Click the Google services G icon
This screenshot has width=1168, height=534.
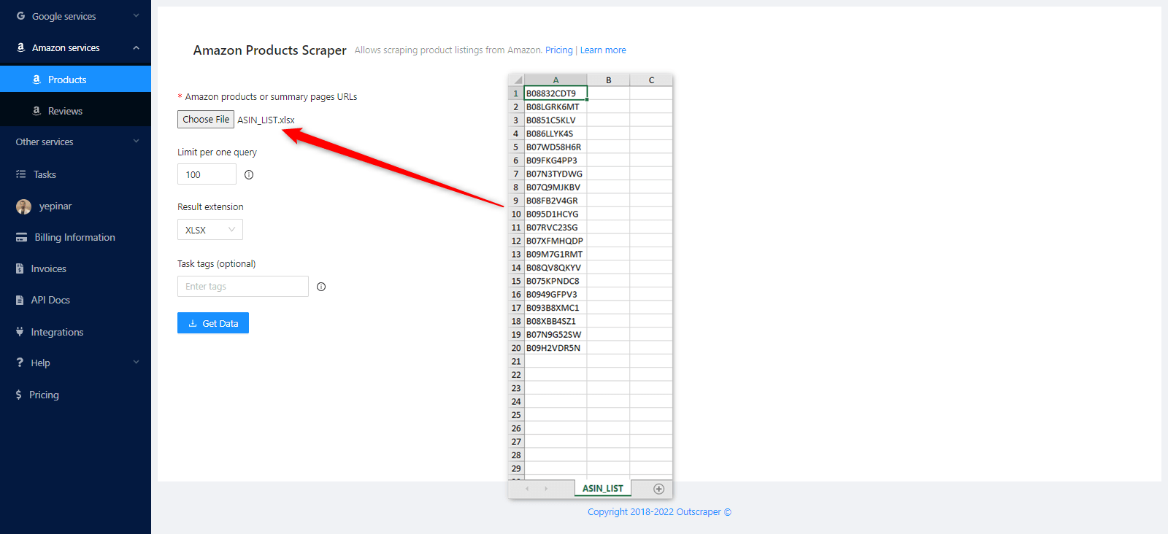point(20,16)
